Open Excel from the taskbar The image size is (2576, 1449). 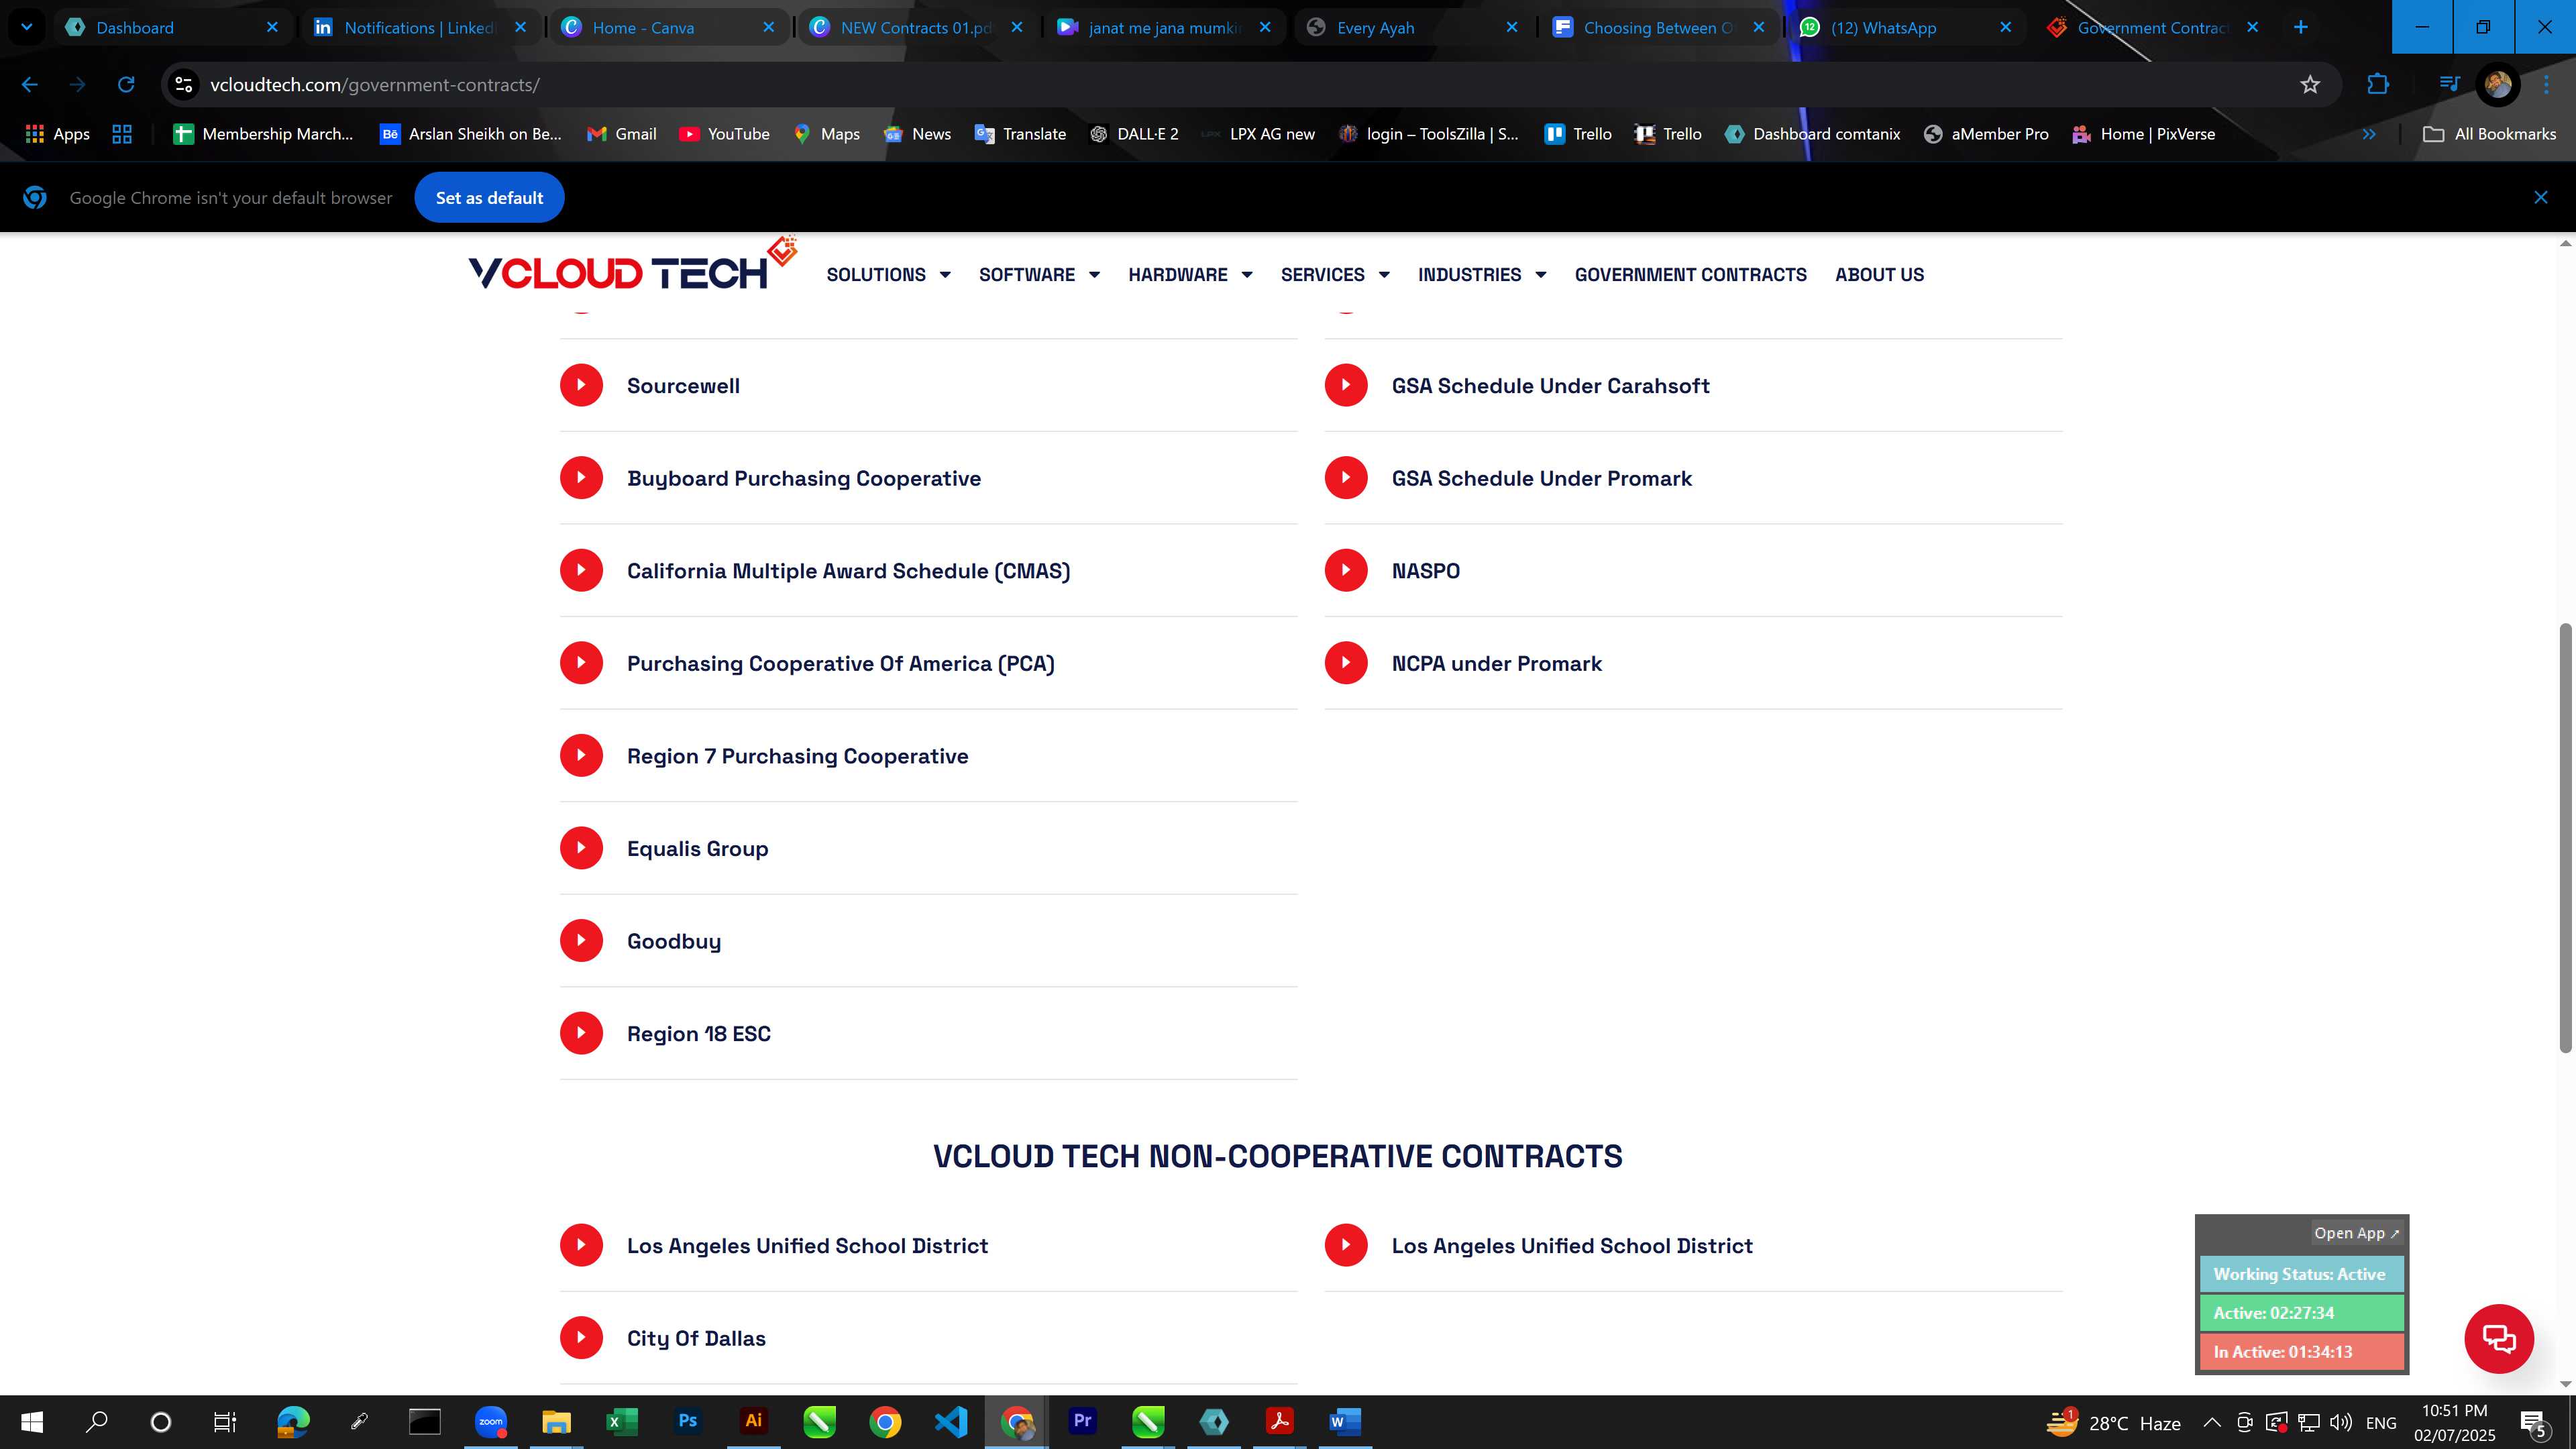(x=622, y=1421)
